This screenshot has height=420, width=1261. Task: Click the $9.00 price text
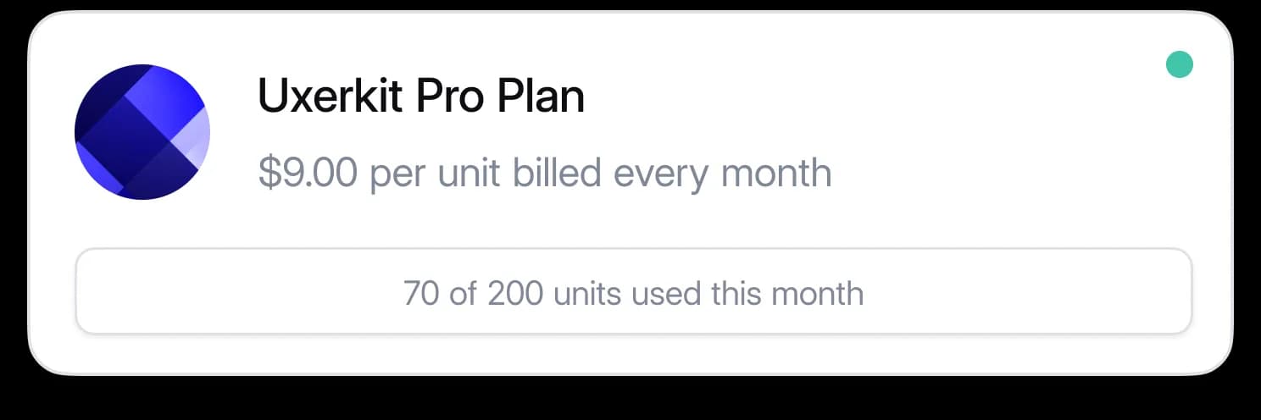point(308,173)
